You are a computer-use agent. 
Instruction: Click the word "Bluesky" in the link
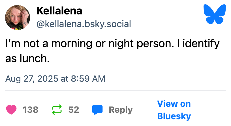[x=174, y=116]
